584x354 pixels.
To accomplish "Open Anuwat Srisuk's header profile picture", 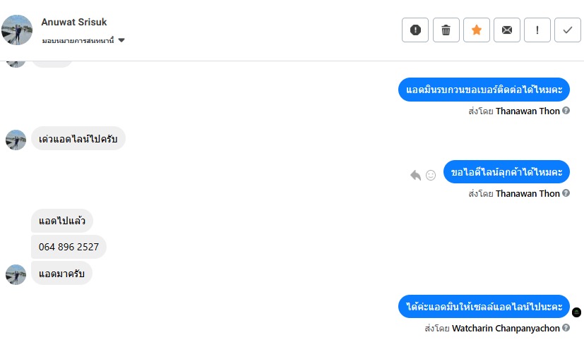I will pyautogui.click(x=17, y=30).
